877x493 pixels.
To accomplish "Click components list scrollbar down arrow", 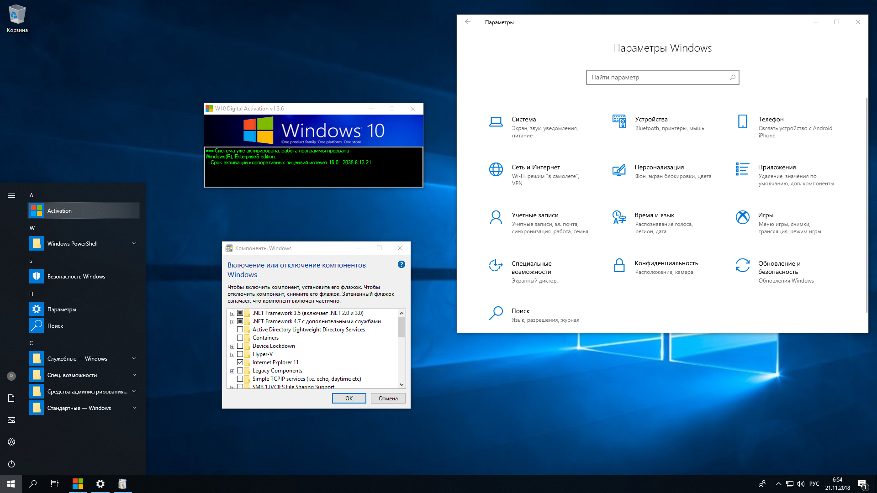I will (x=402, y=385).
